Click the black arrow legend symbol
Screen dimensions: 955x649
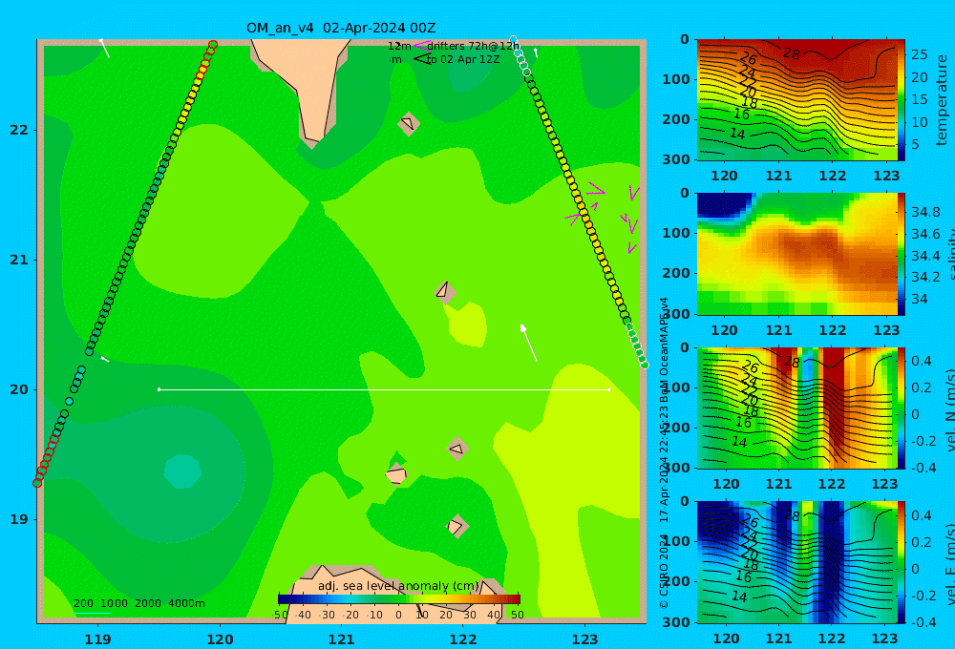pyautogui.click(x=422, y=58)
